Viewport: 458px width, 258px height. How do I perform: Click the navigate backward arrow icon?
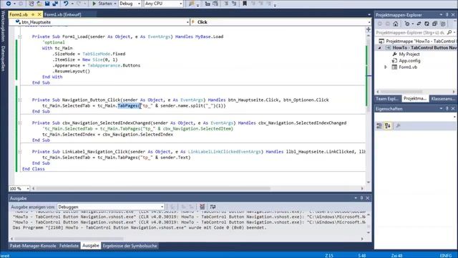click(x=8, y=4)
